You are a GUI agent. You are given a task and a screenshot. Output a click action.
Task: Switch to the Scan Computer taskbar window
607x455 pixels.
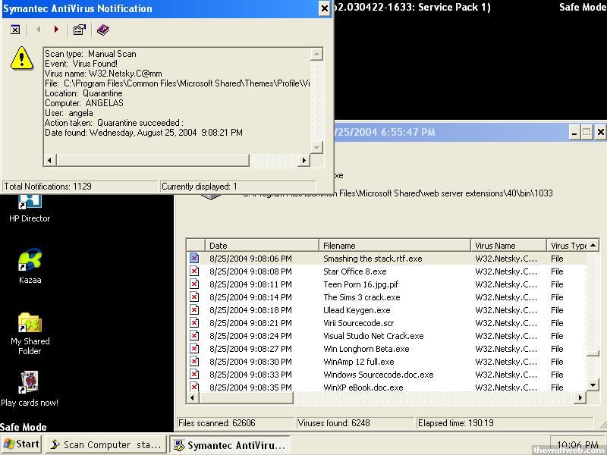105,445
